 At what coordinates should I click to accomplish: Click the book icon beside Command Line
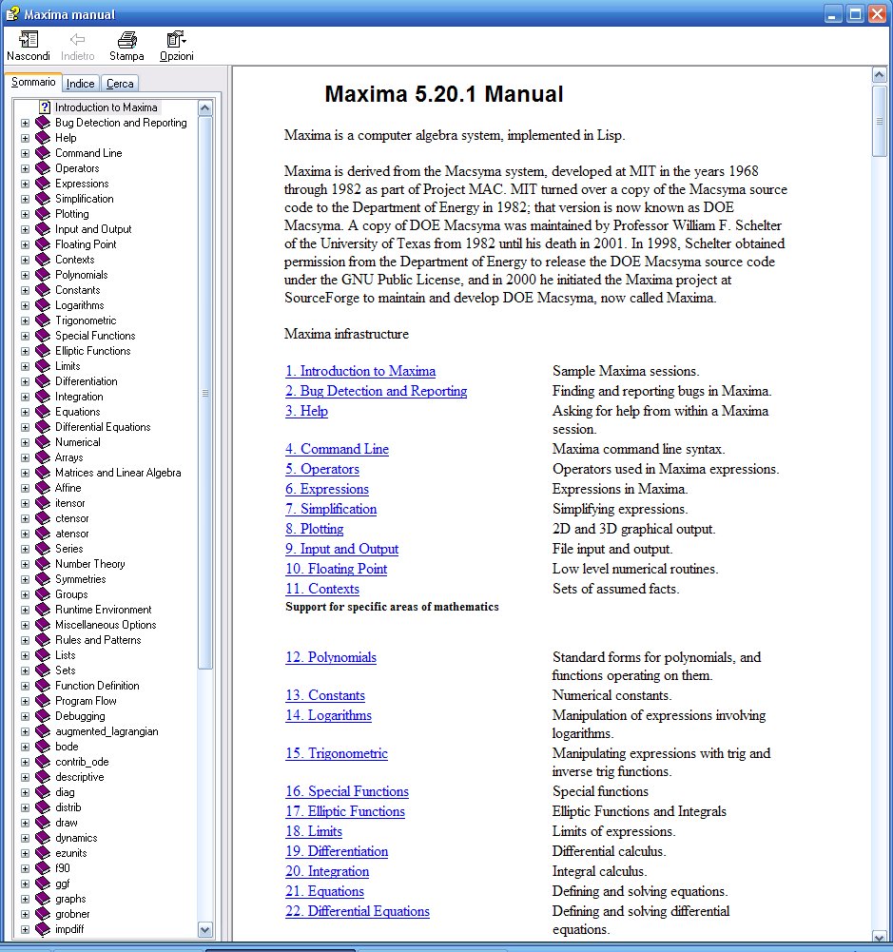(43, 153)
